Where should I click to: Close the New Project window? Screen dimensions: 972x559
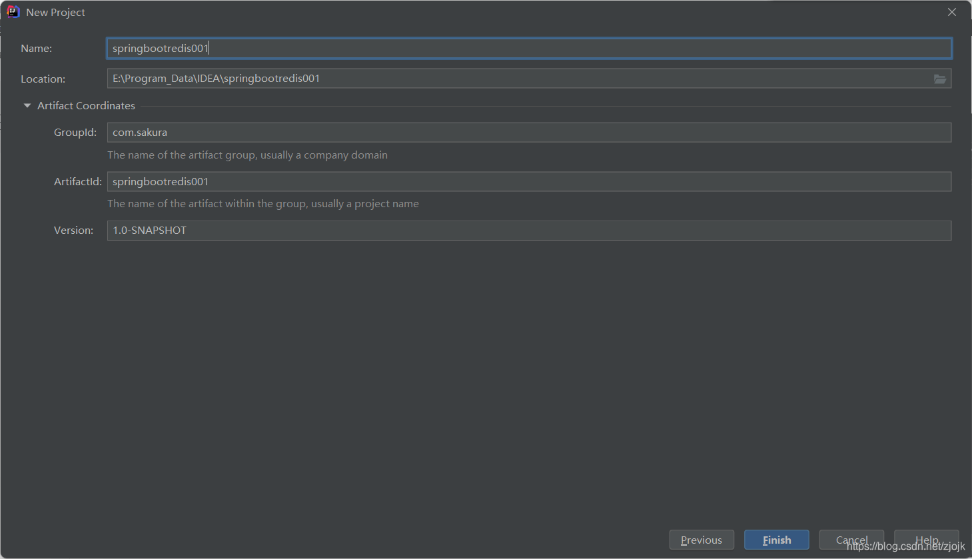(x=952, y=12)
